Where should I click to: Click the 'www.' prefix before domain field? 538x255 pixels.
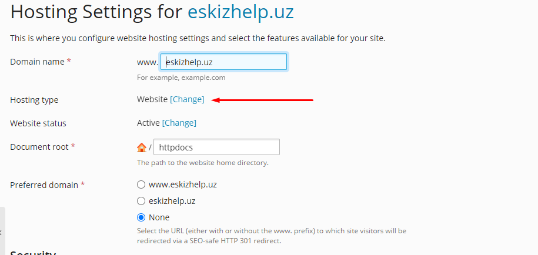pos(147,62)
